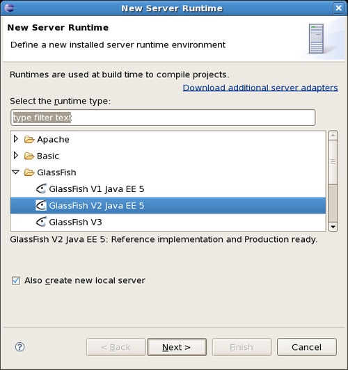This screenshot has height=370, width=348.
Task: Toggle Also create new local server checkbox
Action: (16, 280)
